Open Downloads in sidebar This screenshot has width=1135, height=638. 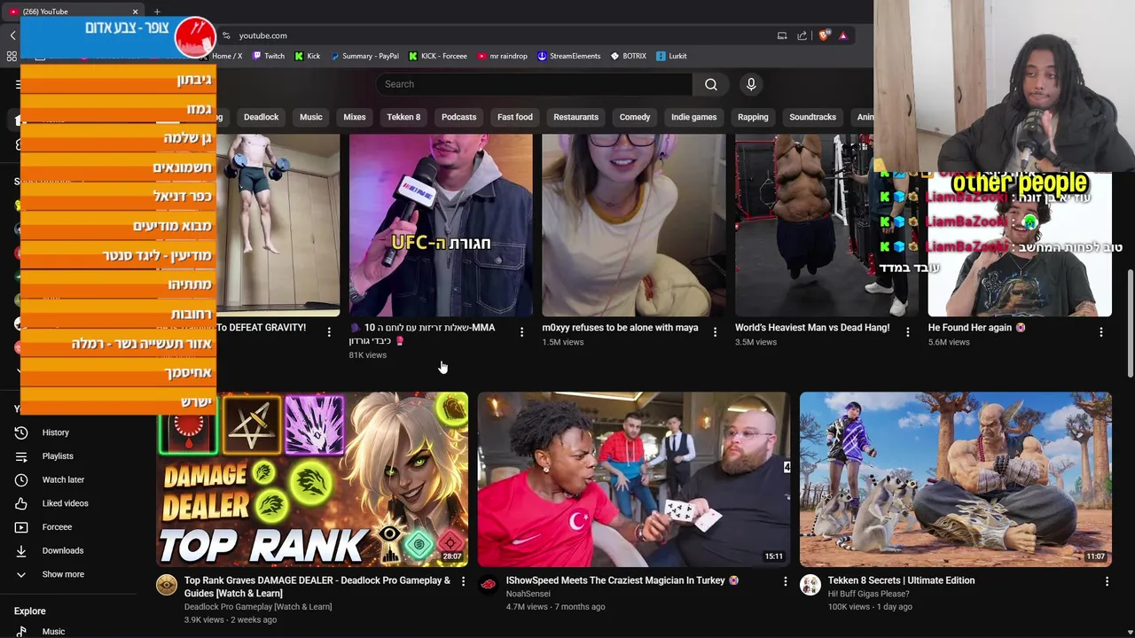click(x=62, y=550)
